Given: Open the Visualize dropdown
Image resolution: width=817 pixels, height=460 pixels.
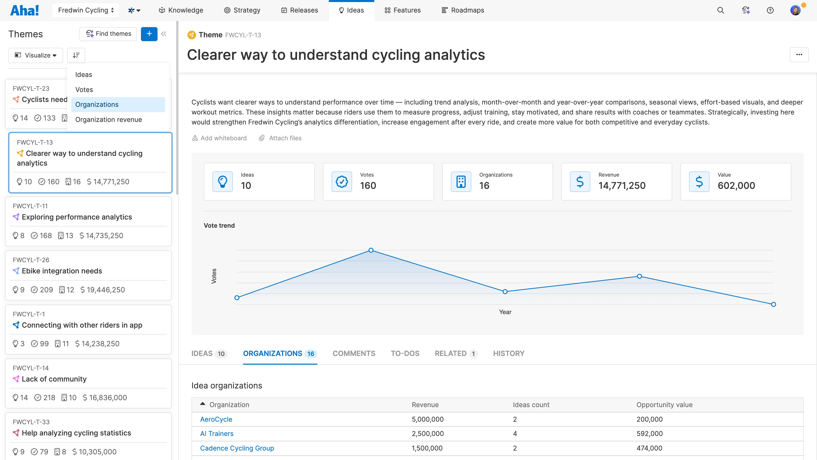Looking at the screenshot, I should tap(35, 55).
